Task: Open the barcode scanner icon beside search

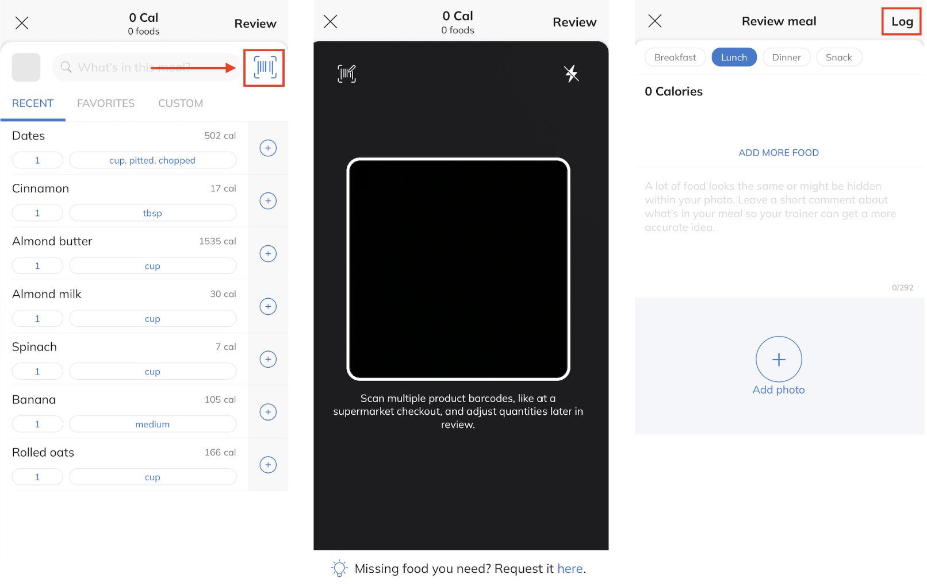Action: 265,68
